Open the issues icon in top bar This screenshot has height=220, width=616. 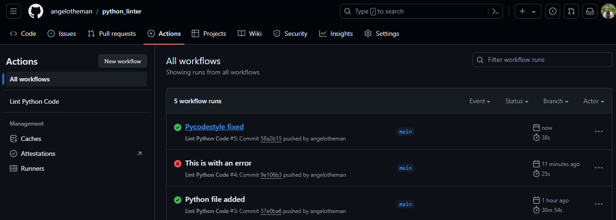point(552,11)
